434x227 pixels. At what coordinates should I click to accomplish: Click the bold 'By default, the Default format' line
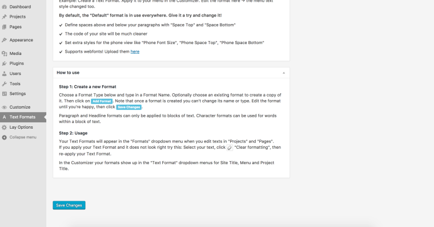(x=140, y=15)
